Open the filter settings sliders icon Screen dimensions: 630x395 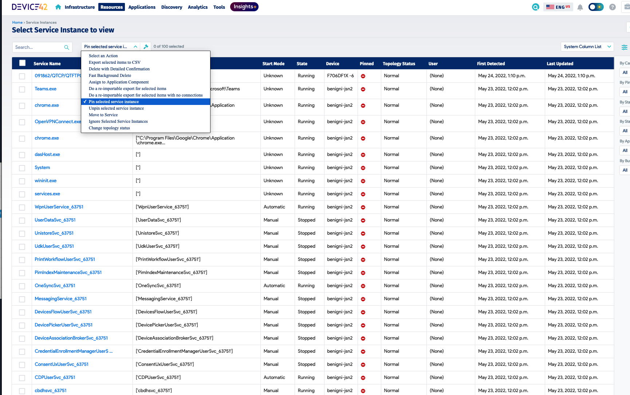[624, 47]
